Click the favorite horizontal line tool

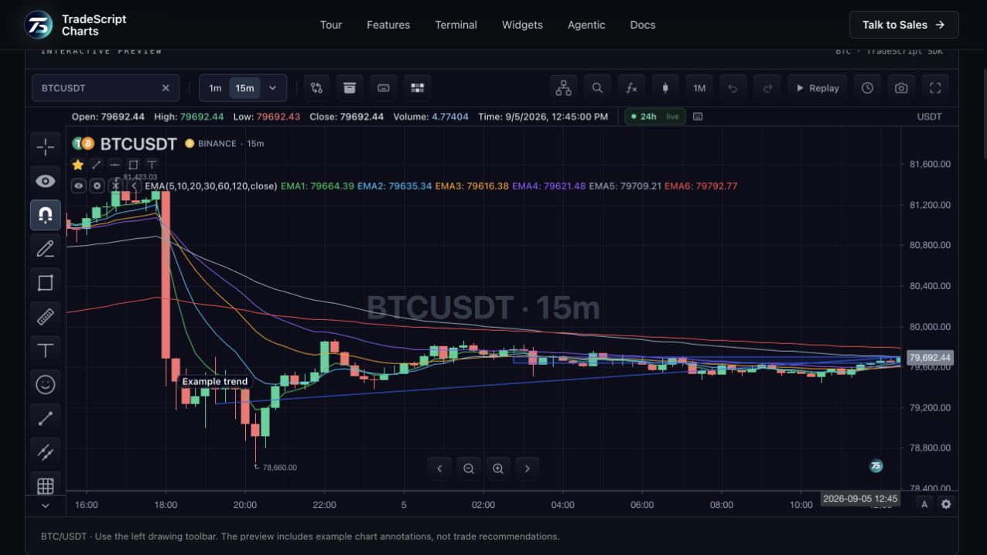(x=115, y=165)
